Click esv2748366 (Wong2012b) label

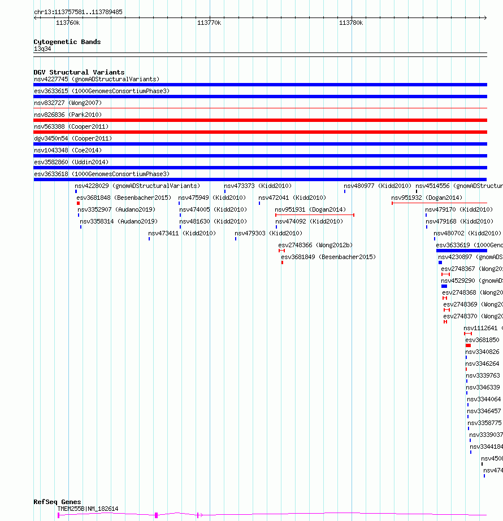pos(315,245)
